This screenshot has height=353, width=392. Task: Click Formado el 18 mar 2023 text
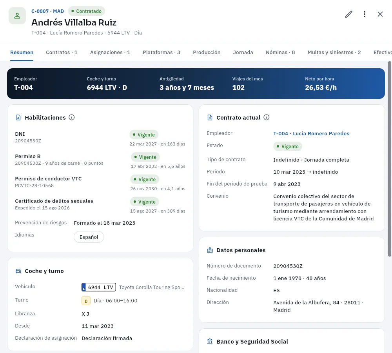[105, 223]
